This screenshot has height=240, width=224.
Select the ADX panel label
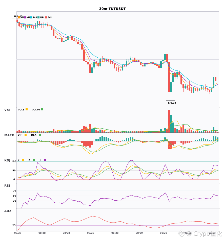point(8,211)
